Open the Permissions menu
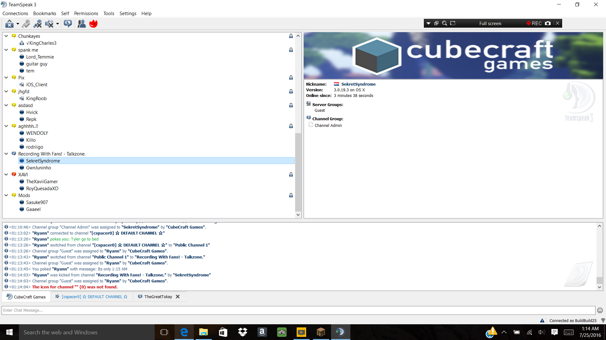This screenshot has height=340, width=606. coord(86,14)
